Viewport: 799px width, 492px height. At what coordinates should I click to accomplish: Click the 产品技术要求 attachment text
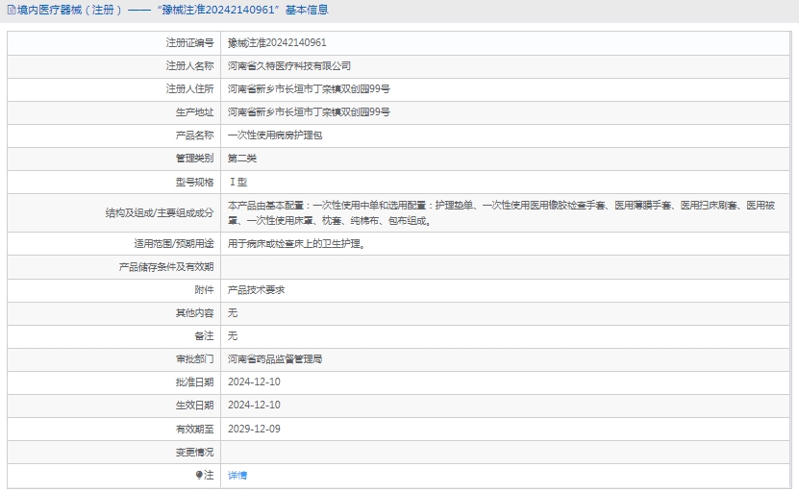256,290
